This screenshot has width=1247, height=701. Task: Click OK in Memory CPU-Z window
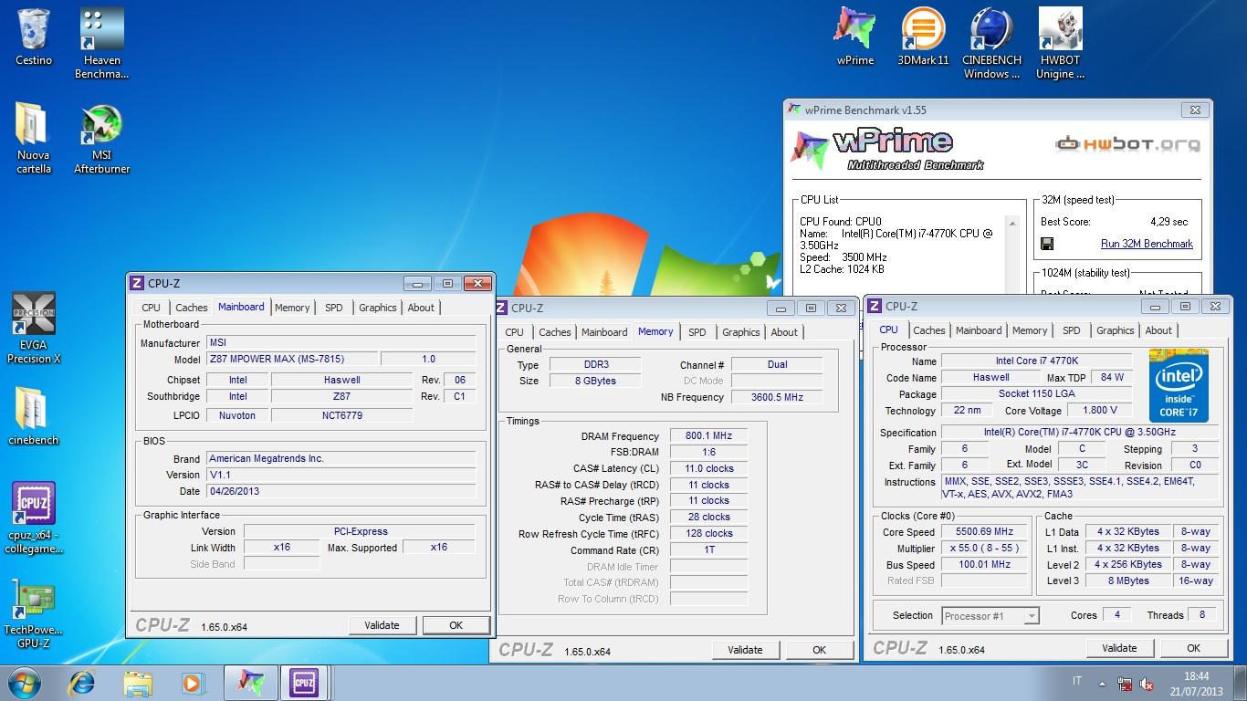tap(819, 650)
